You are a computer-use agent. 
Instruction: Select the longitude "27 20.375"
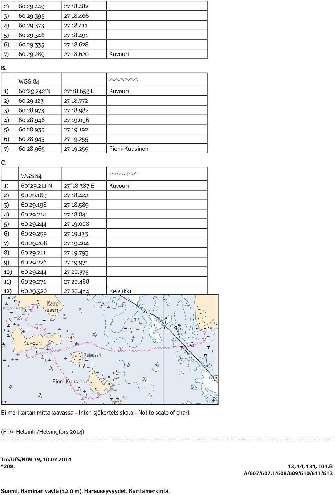tap(76, 272)
